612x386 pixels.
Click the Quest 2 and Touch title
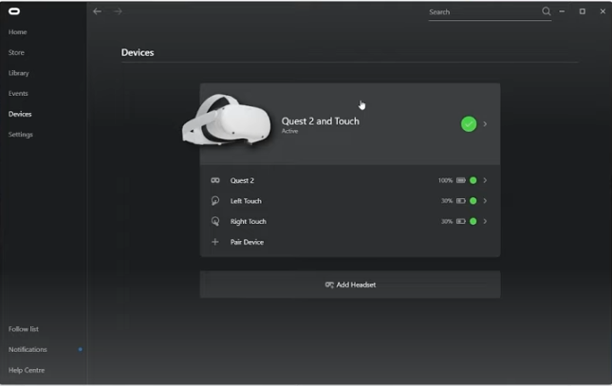pos(320,121)
